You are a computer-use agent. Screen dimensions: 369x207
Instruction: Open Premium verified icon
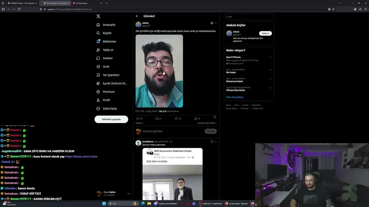98,92
